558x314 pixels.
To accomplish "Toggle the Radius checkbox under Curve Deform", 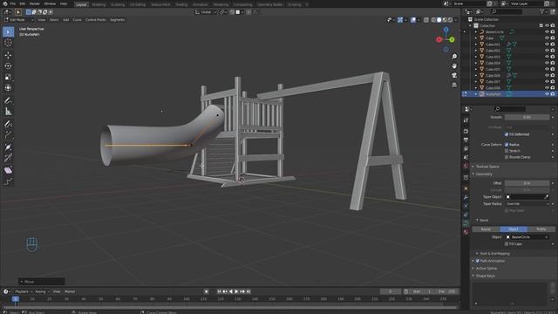I will (x=507, y=145).
